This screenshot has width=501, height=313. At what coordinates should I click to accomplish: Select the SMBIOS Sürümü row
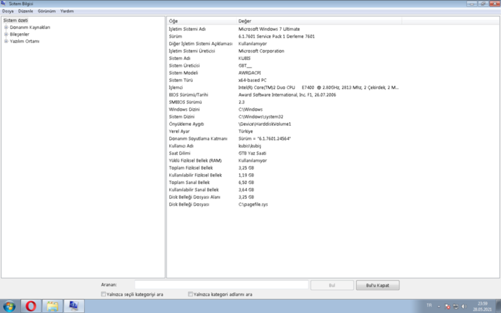coord(185,102)
